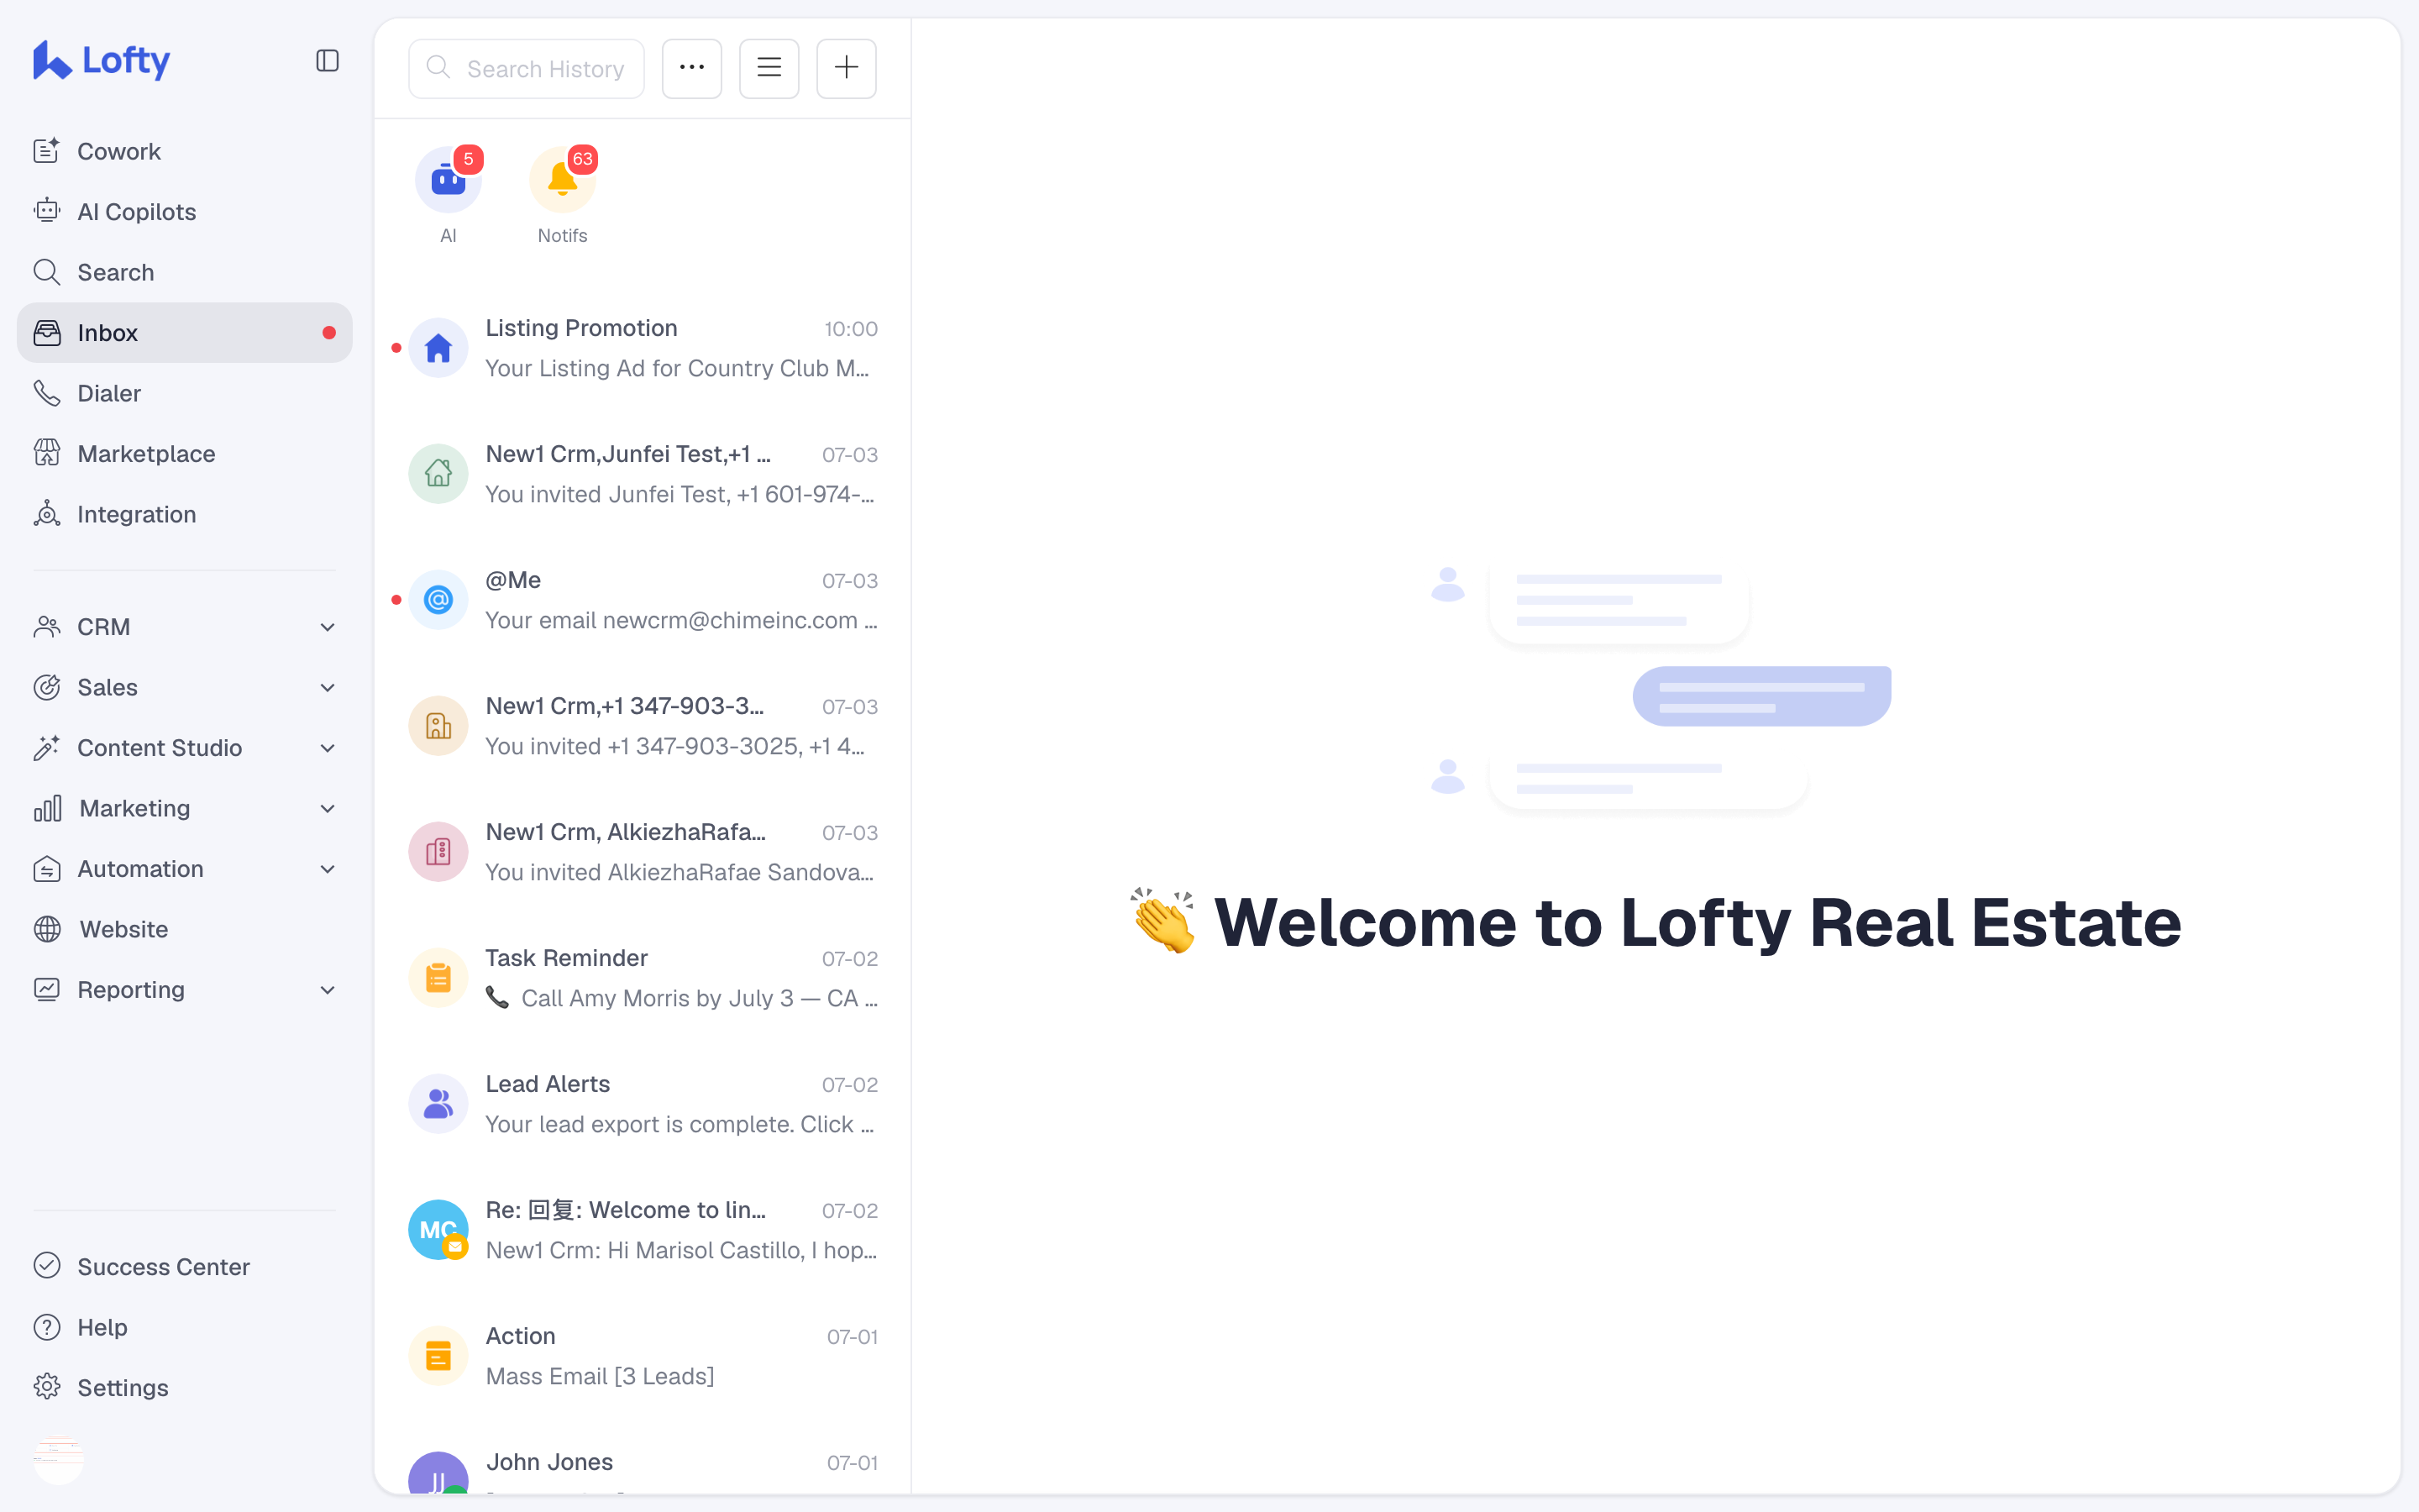This screenshot has width=2419, height=1512.
Task: Click the Inbox red unread dot
Action: coord(329,333)
